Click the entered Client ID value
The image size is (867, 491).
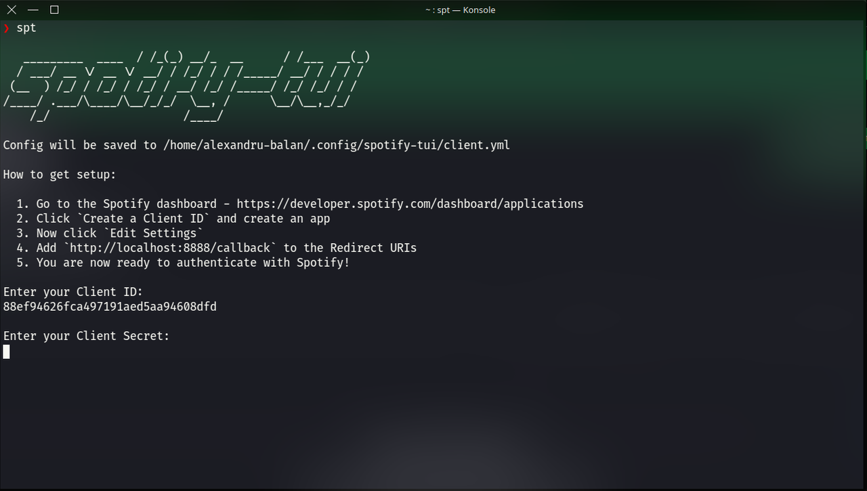(x=110, y=307)
